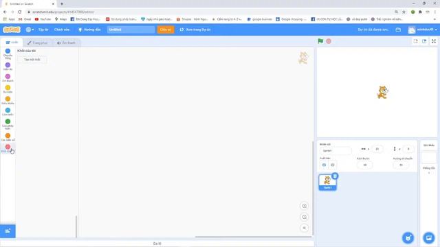Click the Kích thước size field
The width and height of the screenshot is (440, 247).
click(365, 165)
